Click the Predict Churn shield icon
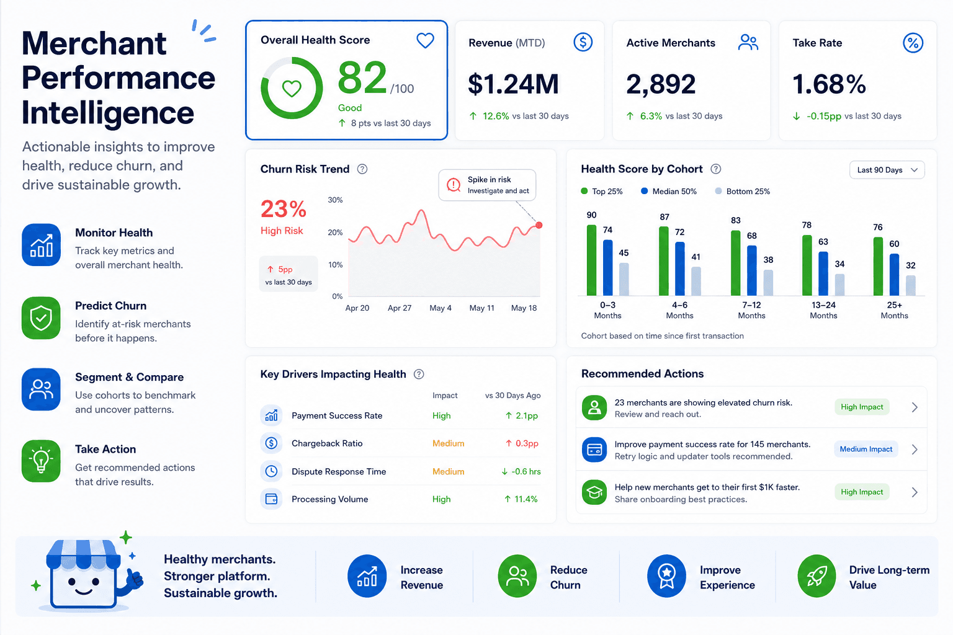The height and width of the screenshot is (635, 953). [41, 318]
